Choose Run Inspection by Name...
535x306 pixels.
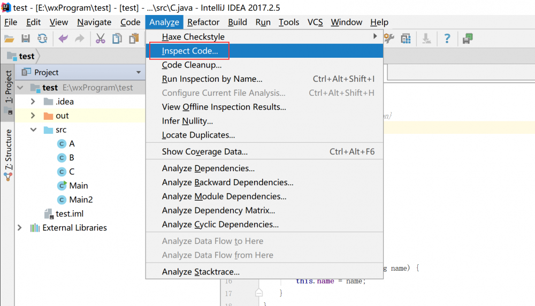pyautogui.click(x=264, y=79)
